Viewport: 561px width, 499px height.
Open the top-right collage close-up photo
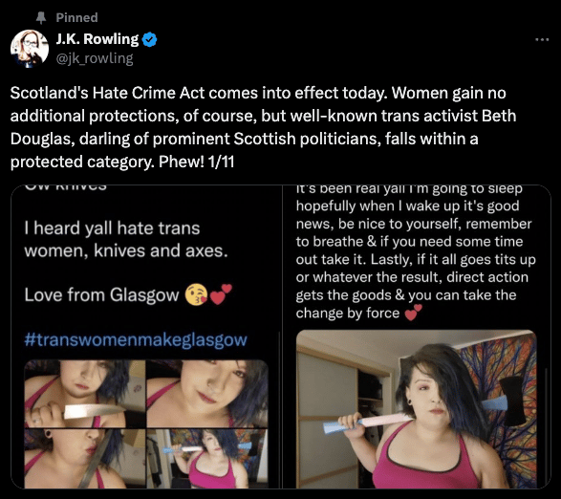click(x=207, y=394)
